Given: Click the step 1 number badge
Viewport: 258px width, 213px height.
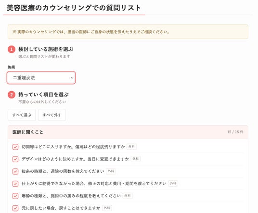Looking at the screenshot, I should [x=12, y=49].
